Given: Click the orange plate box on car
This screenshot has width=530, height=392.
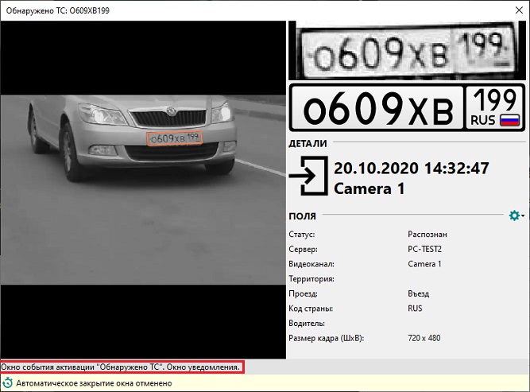Looking at the screenshot, I should (174, 138).
